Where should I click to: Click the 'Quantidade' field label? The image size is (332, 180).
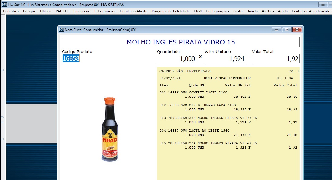[168, 51]
